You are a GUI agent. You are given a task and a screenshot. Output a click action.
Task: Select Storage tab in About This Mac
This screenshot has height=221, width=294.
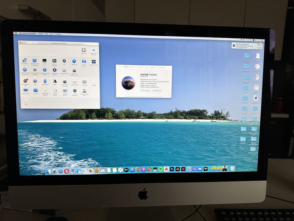[x=140, y=67]
